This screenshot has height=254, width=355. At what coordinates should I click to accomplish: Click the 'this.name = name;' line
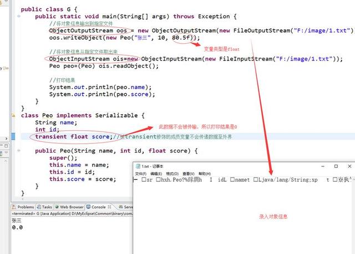[x=79, y=165]
